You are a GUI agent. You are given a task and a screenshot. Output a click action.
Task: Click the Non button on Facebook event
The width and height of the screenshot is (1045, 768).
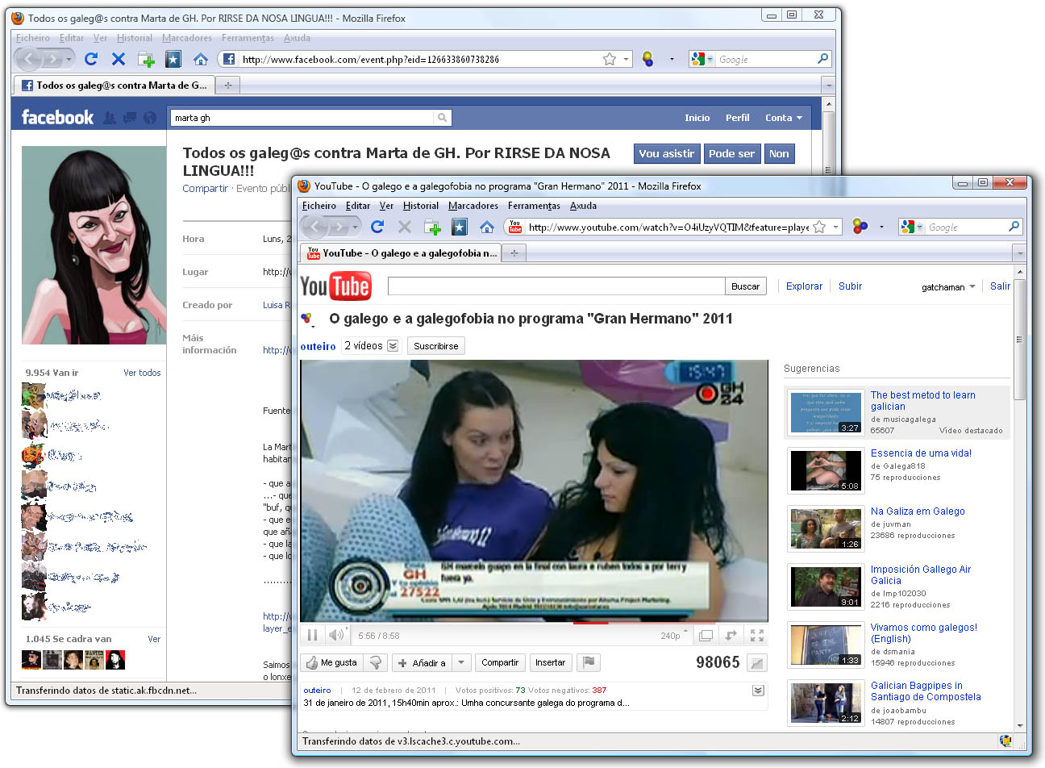[x=779, y=153]
